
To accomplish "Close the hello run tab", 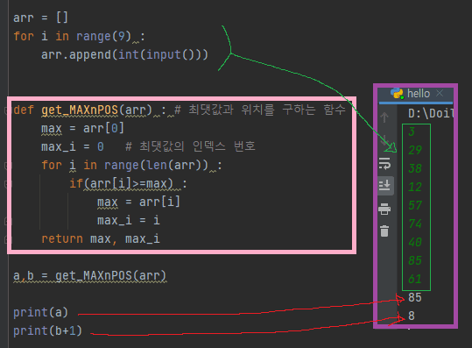I will (x=440, y=93).
